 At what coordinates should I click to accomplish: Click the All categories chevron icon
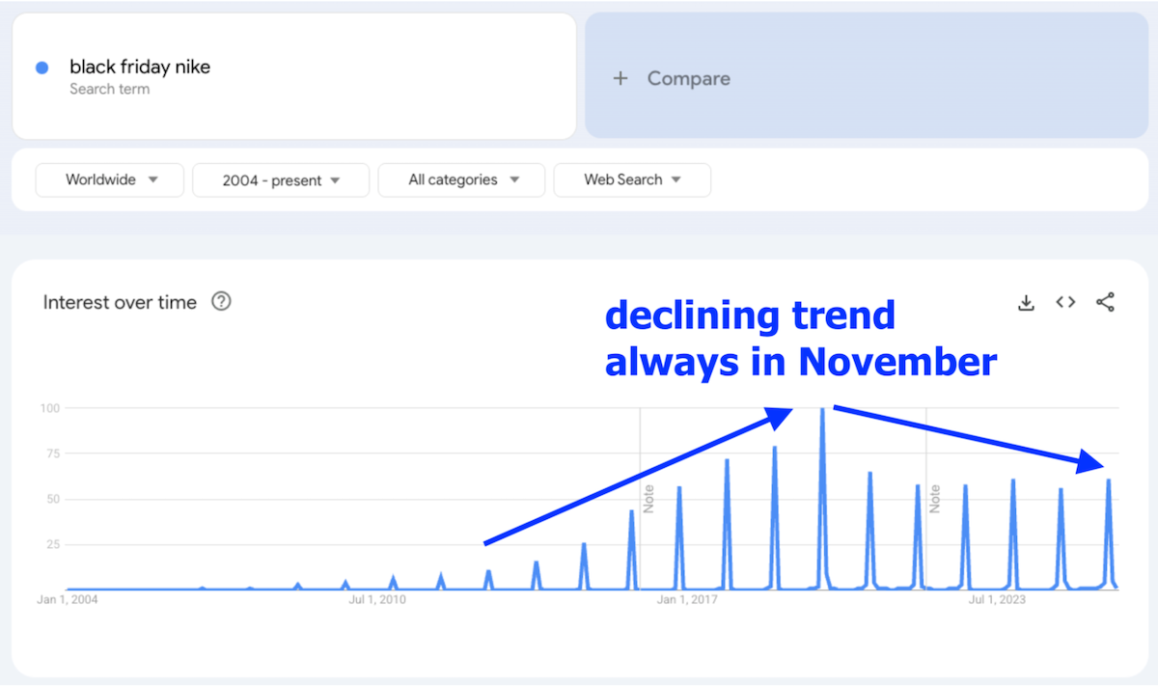click(514, 179)
